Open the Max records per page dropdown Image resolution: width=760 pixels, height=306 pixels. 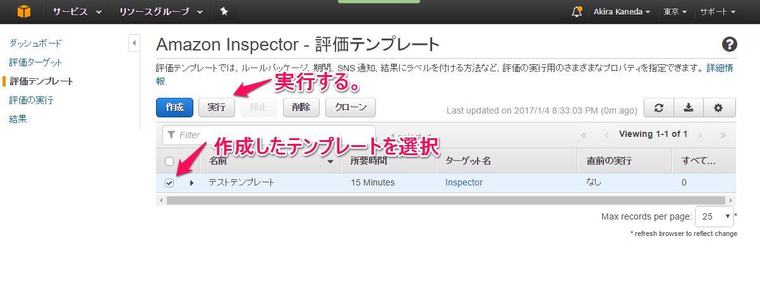714,216
